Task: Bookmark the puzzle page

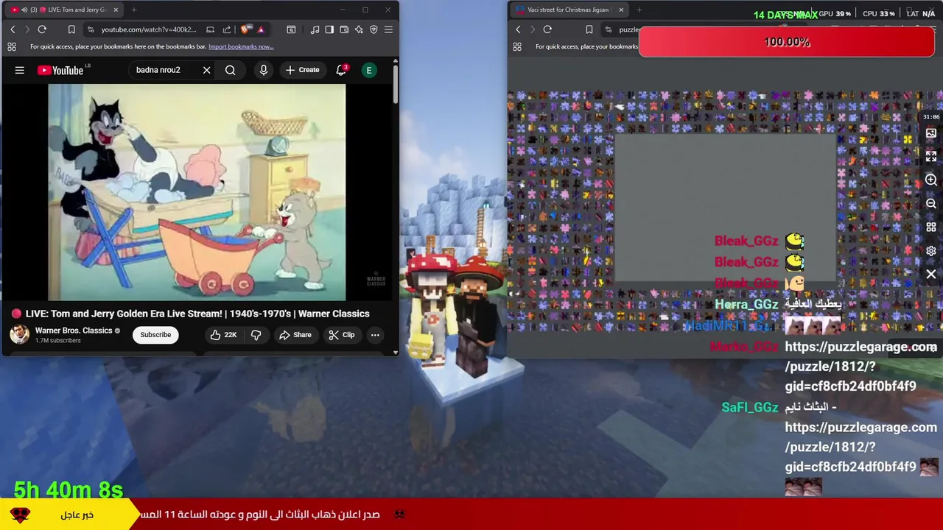Action: coord(589,29)
